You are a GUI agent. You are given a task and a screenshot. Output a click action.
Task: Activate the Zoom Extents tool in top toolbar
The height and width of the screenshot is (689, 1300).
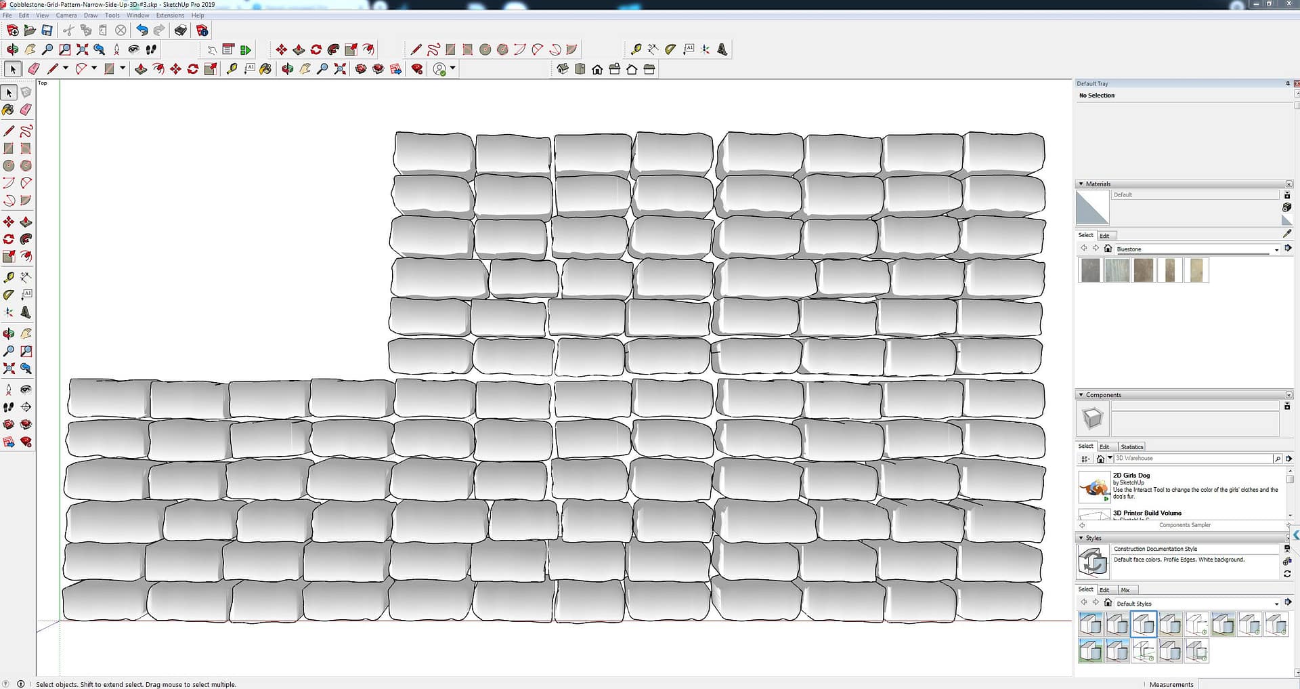pos(83,49)
